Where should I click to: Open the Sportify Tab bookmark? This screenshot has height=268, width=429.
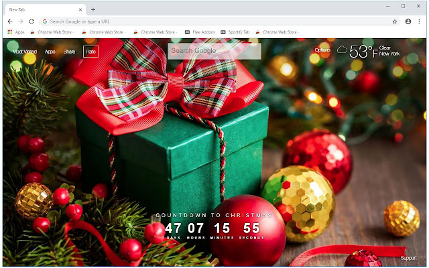(x=235, y=32)
